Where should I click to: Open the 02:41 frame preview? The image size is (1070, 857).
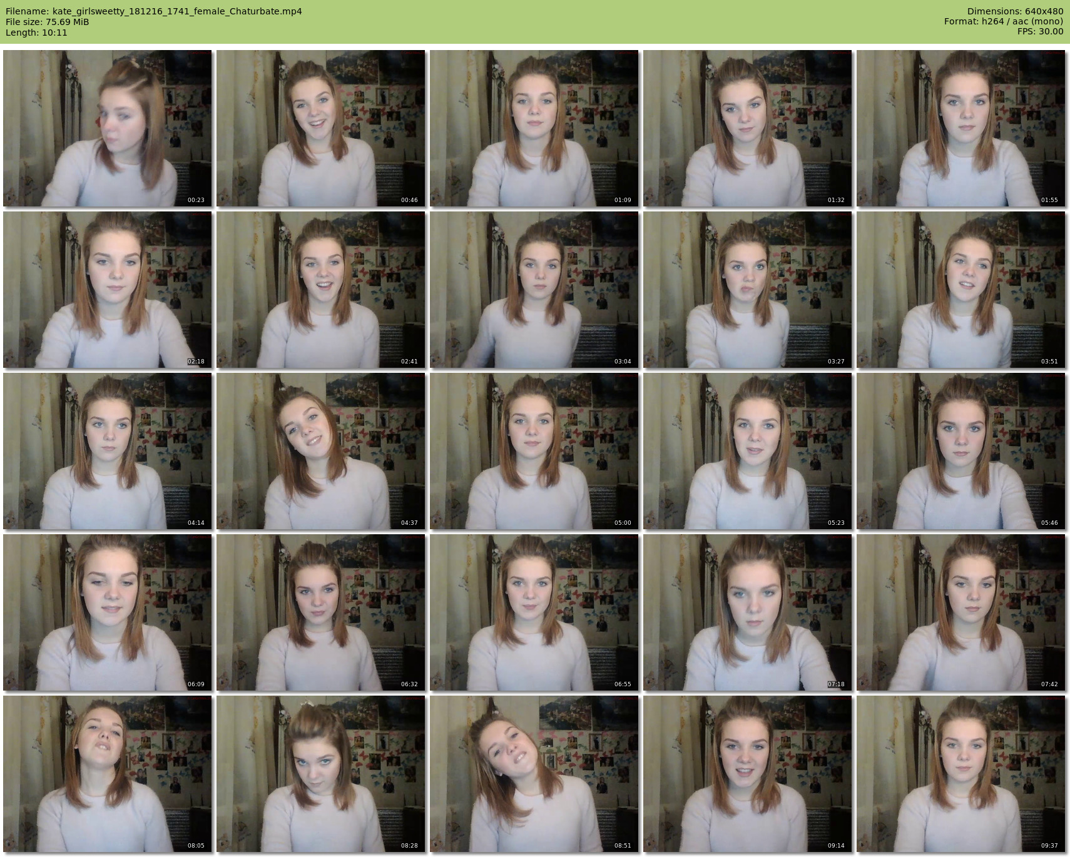point(320,290)
